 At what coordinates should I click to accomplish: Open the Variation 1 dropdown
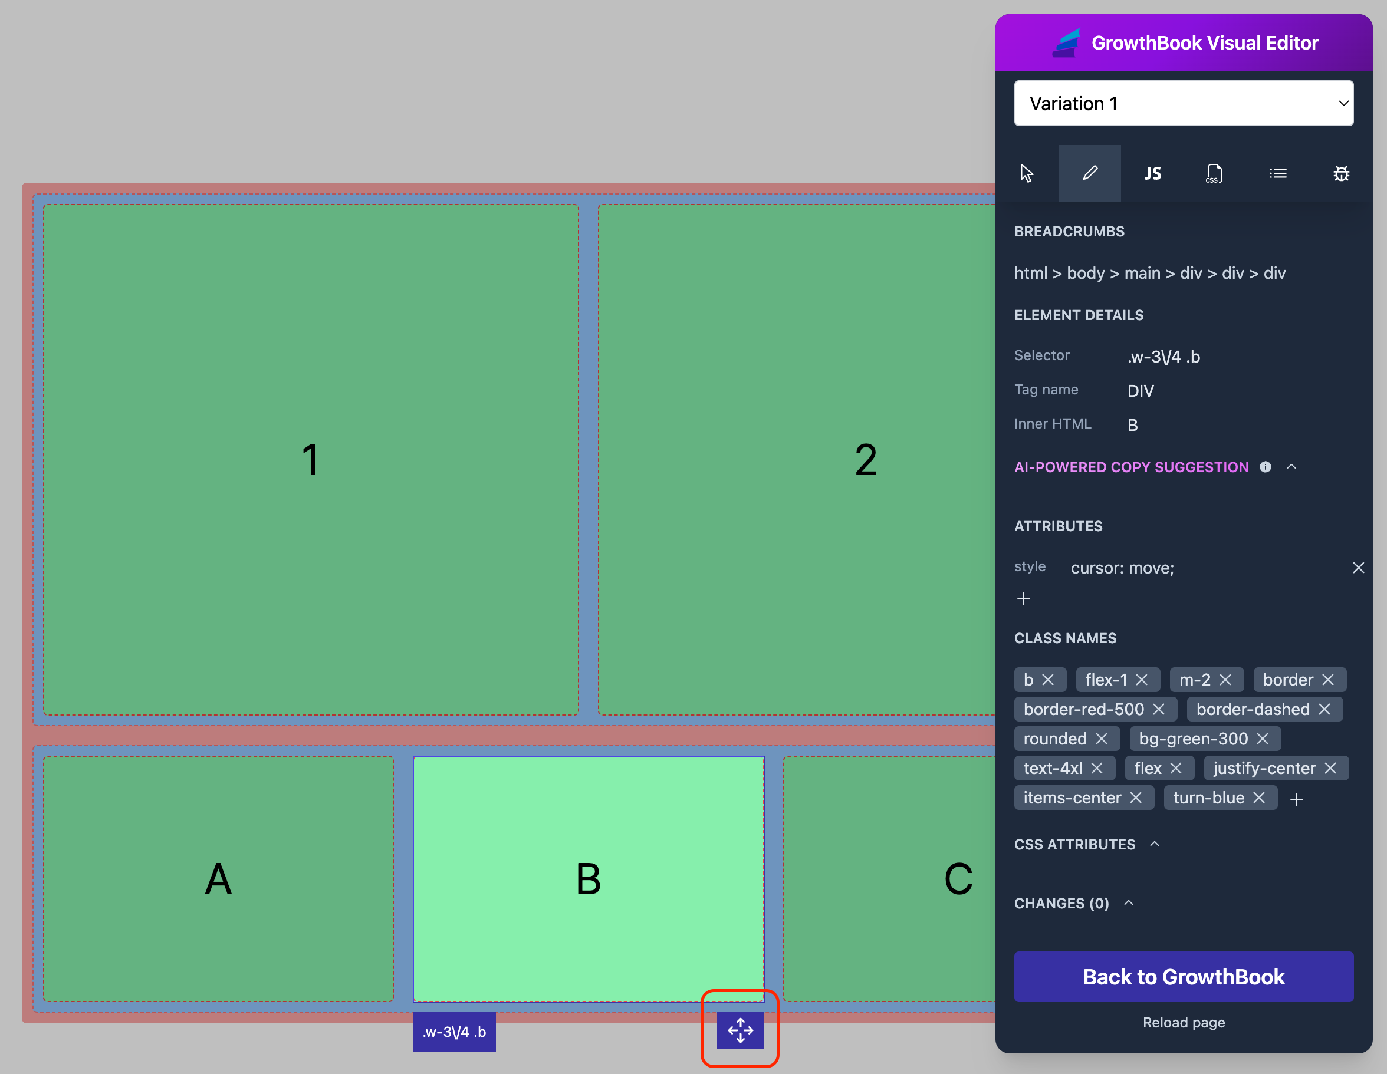coord(1184,104)
